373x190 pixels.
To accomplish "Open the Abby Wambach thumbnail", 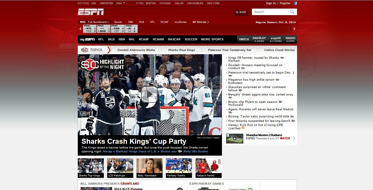I will click(149, 168).
